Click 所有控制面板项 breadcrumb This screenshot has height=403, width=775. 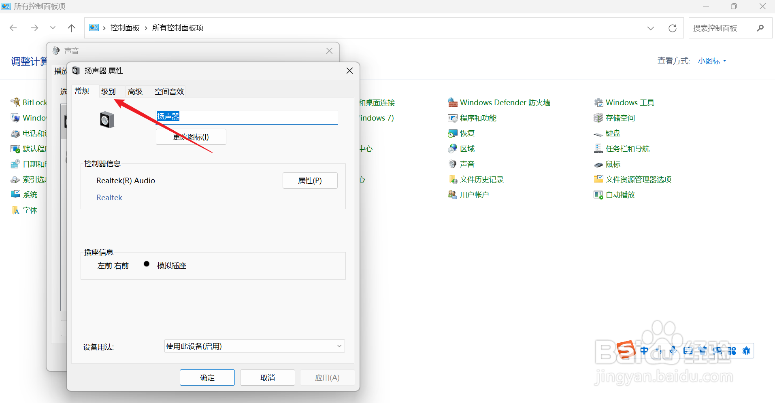tap(178, 28)
